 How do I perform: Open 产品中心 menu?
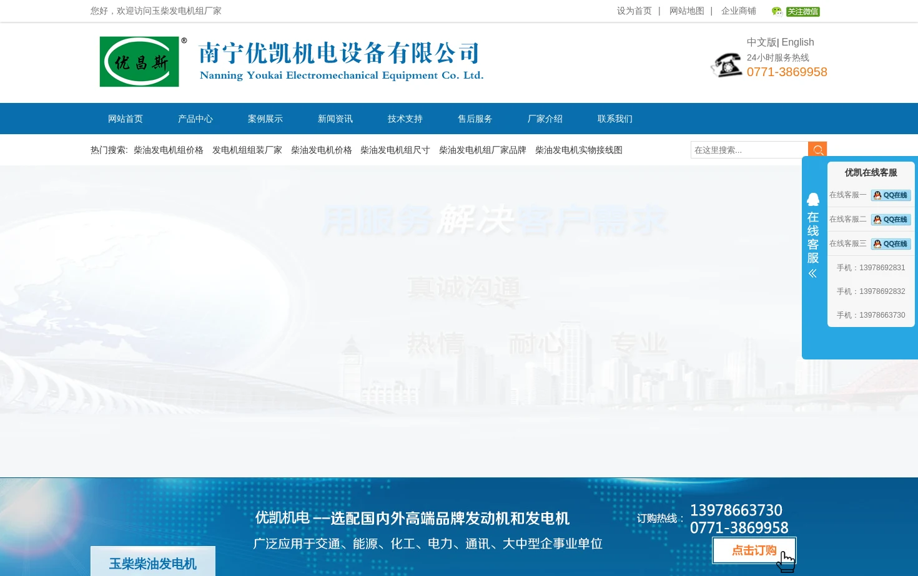pos(195,119)
